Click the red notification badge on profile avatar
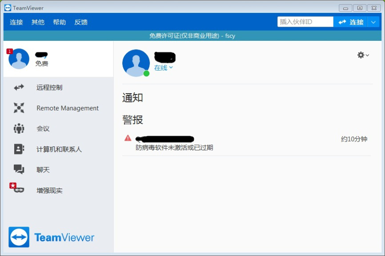The height and width of the screenshot is (256, 385). click(x=9, y=51)
